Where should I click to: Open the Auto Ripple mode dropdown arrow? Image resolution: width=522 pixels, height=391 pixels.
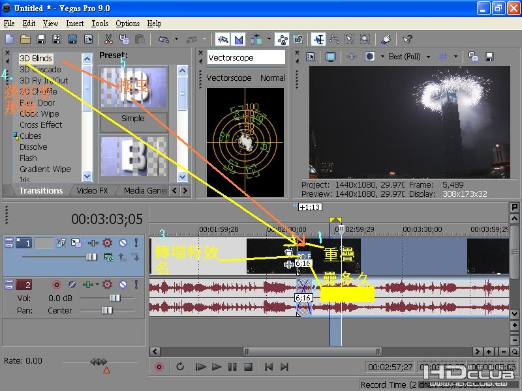tap(269, 39)
